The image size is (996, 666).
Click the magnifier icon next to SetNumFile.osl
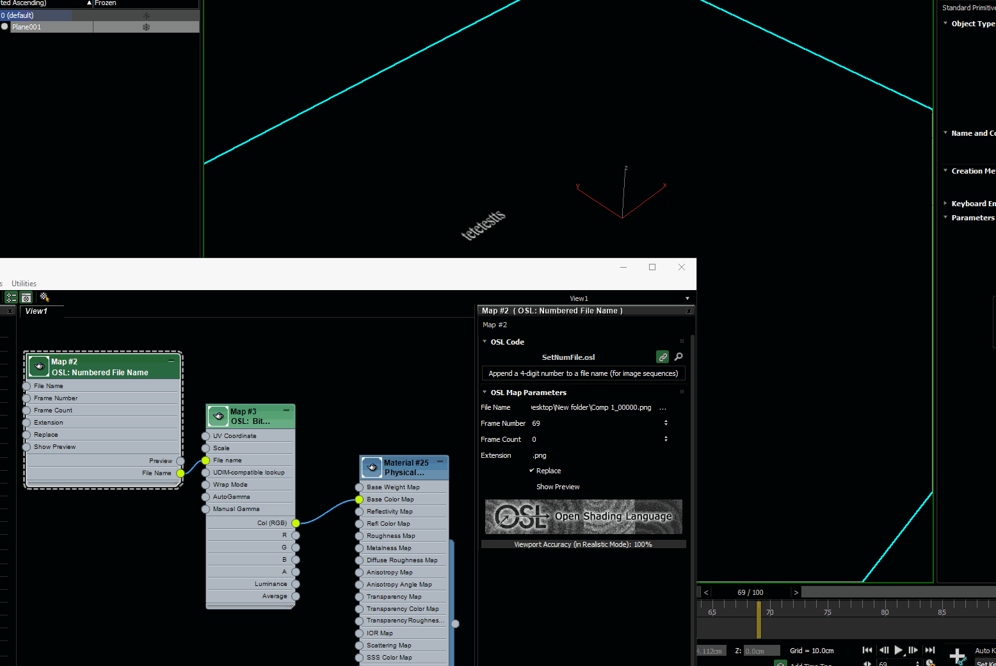tap(678, 357)
